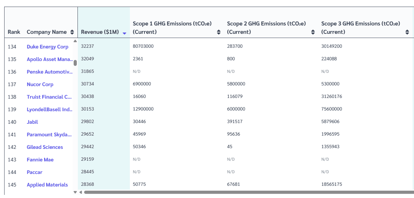Select Duke Energy Scope 1 value 80703000

click(x=143, y=46)
